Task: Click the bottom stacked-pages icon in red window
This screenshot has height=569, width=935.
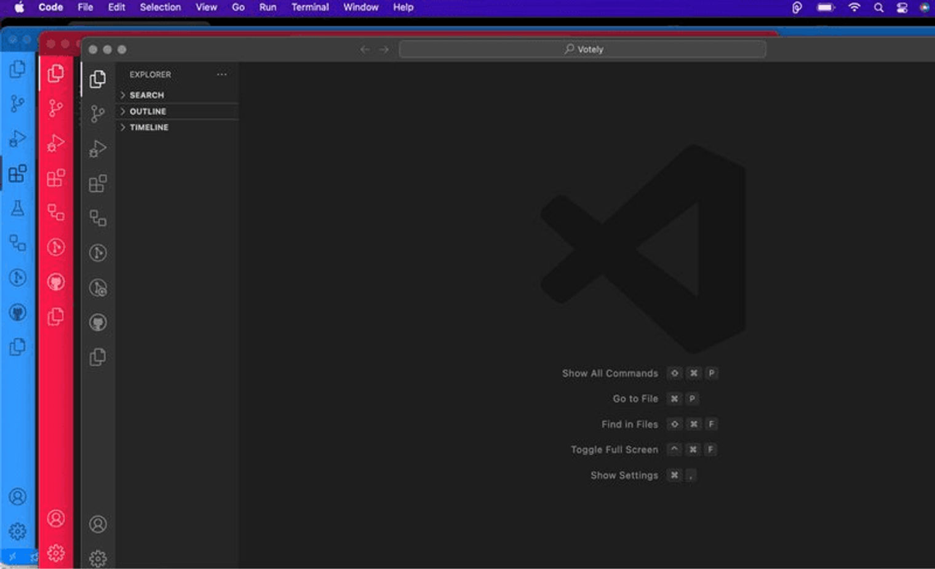Action: click(56, 317)
